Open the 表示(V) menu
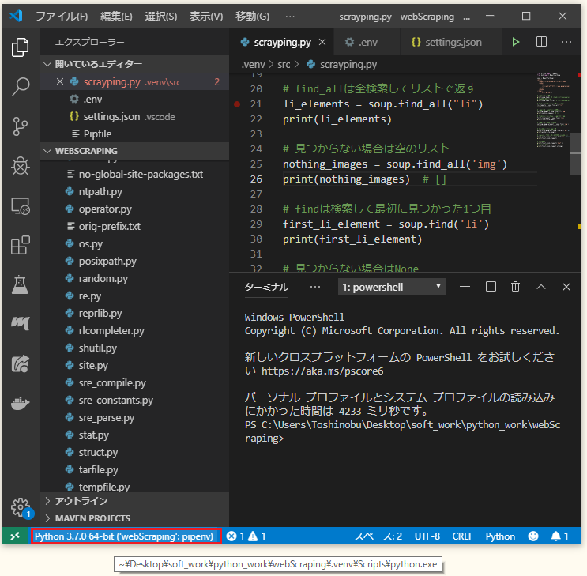Viewport: 587px width, 576px height. pyautogui.click(x=206, y=17)
